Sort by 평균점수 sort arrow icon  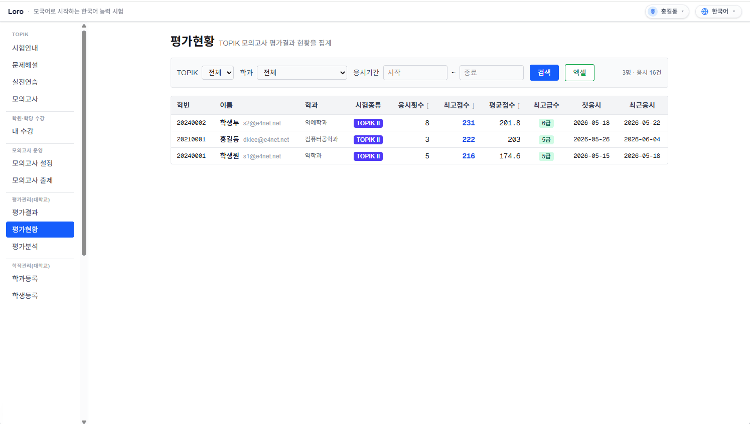click(x=519, y=106)
